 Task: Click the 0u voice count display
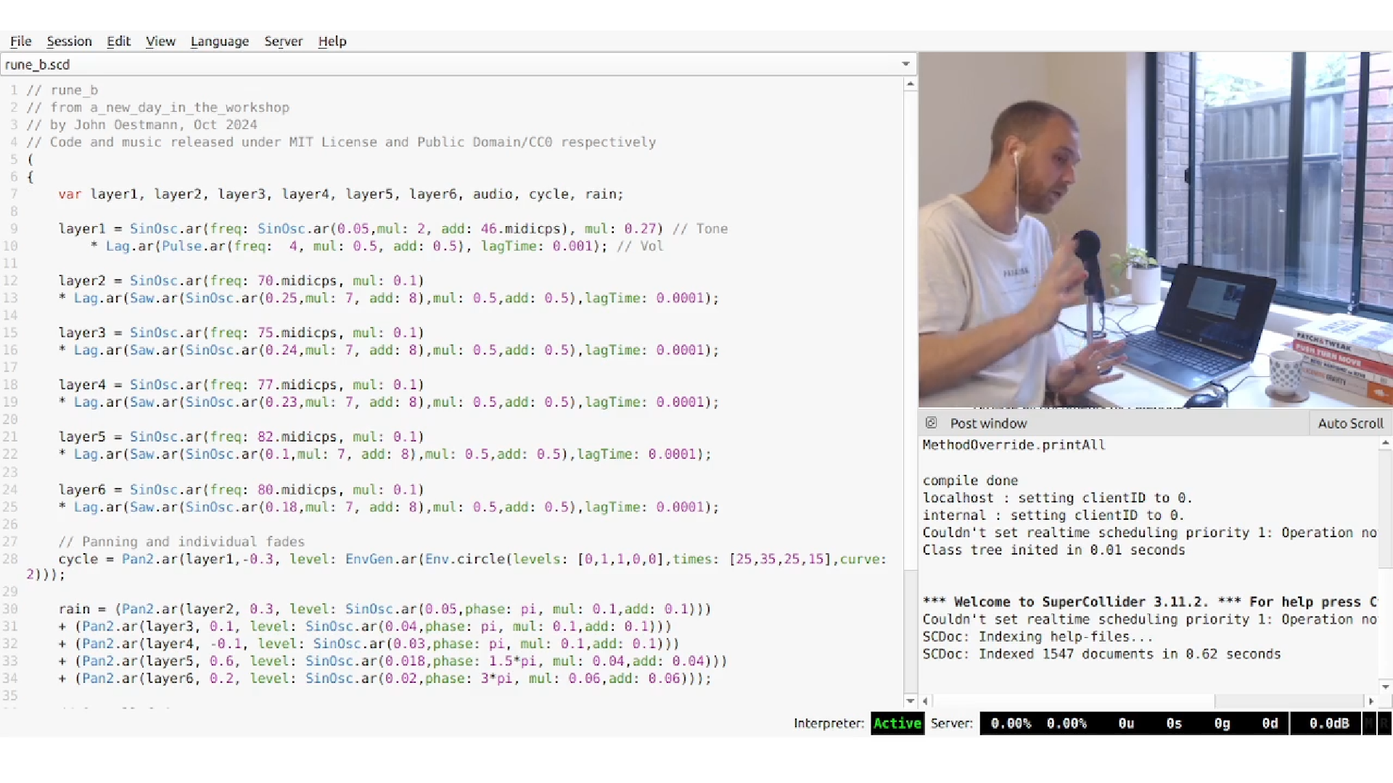click(1126, 723)
